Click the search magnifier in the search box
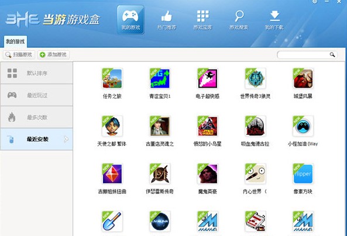 (332, 54)
